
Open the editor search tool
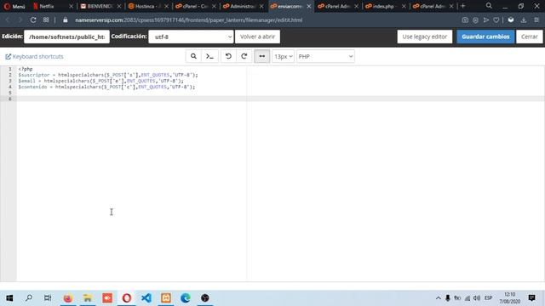(x=193, y=56)
